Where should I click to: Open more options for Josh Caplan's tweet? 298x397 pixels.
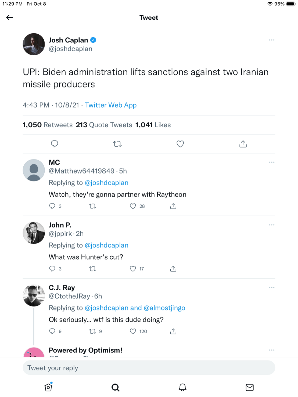pos(272,40)
